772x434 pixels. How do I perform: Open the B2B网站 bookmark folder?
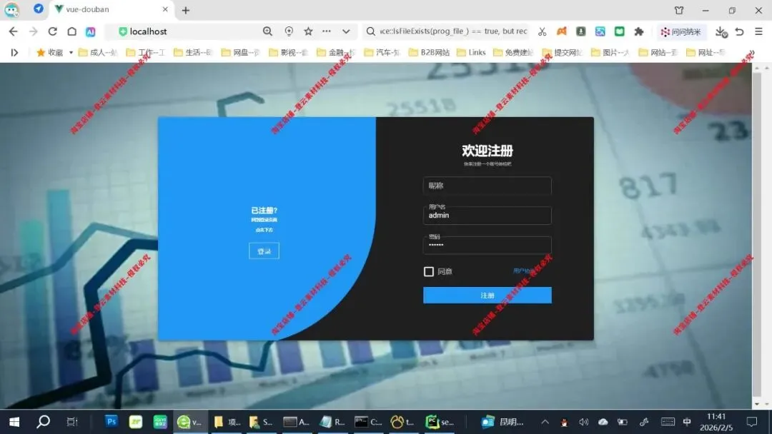429,52
